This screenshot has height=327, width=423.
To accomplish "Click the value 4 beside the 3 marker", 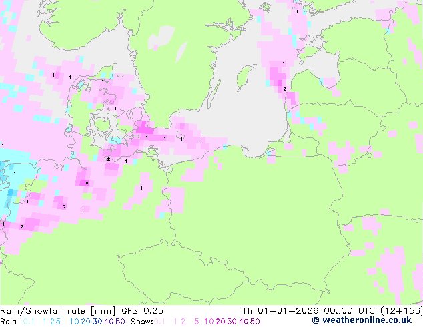I will (147, 137).
